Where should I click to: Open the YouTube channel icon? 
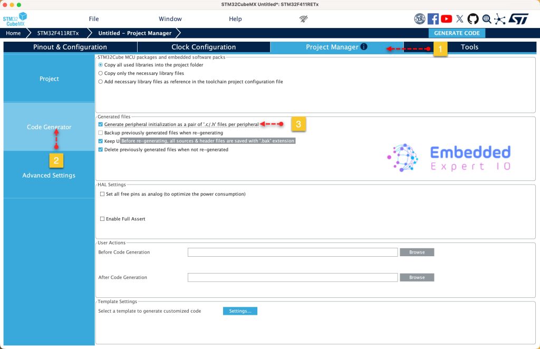(446, 19)
